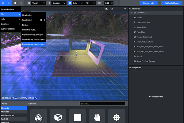184x123 pixels.
Task: Choose Export legacy .spoke project
Action: (x=33, y=44)
